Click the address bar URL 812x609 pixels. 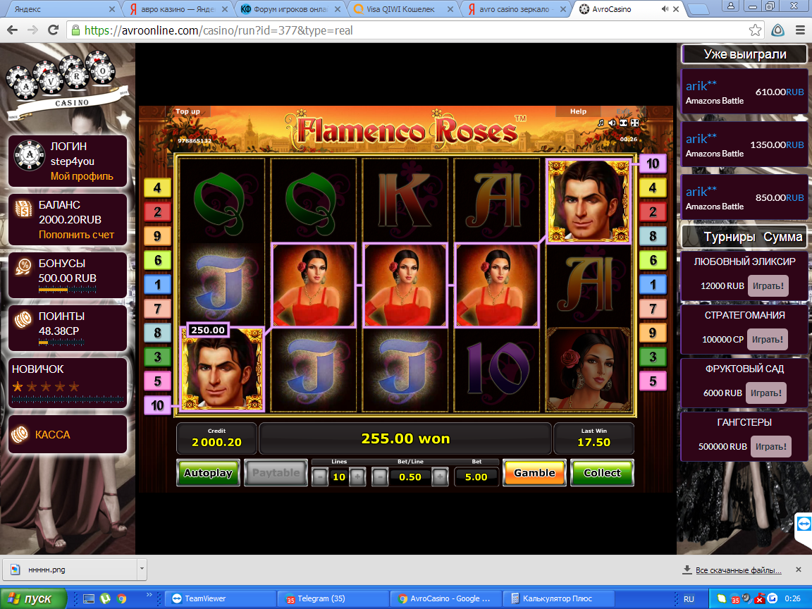pyautogui.click(x=219, y=30)
